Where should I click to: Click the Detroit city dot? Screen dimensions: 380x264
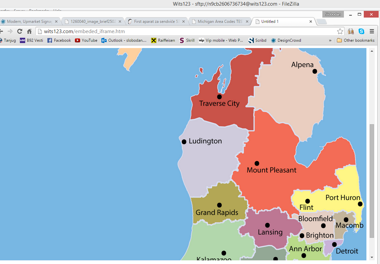[x=334, y=244]
